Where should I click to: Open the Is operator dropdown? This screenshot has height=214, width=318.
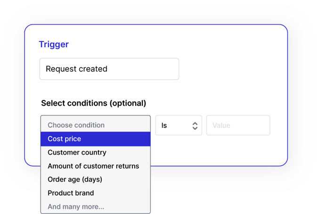178,126
